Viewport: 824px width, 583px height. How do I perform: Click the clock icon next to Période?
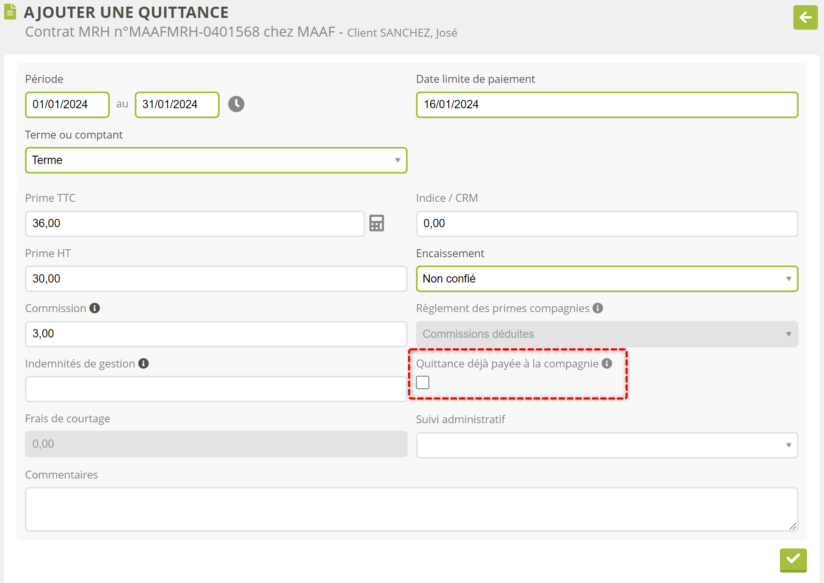tap(236, 104)
